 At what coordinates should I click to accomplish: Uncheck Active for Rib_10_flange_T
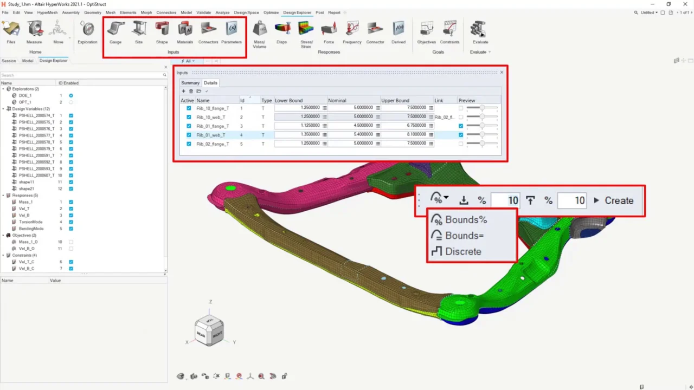coord(189,108)
